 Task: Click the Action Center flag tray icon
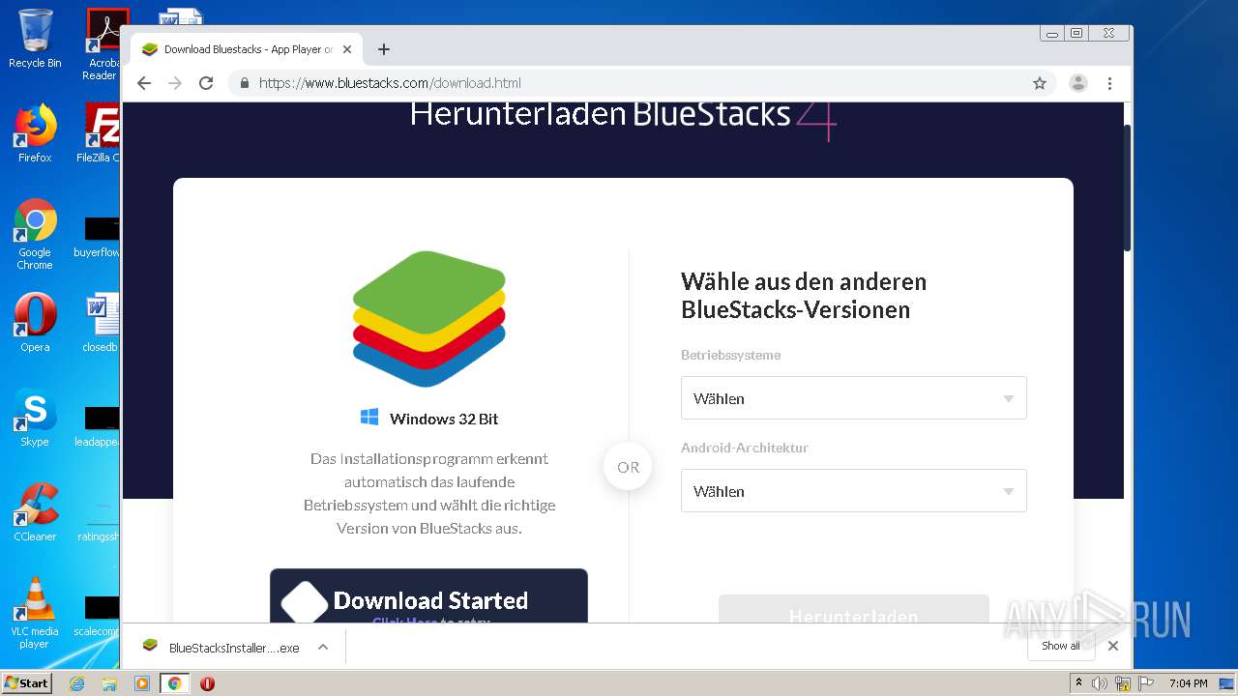tap(1146, 683)
